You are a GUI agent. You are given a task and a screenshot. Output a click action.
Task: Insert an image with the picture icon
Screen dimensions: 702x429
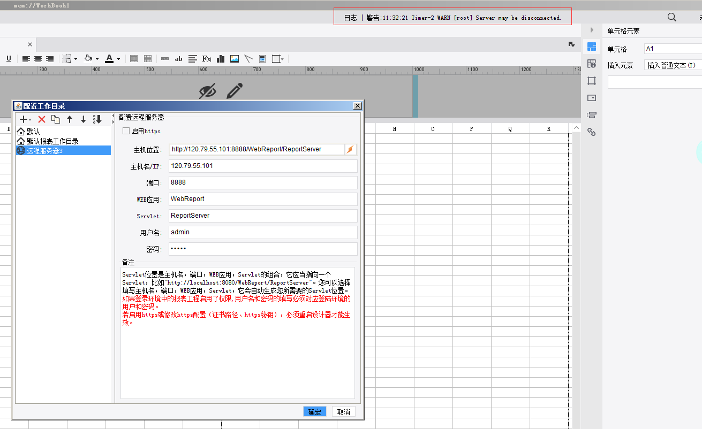coord(235,59)
